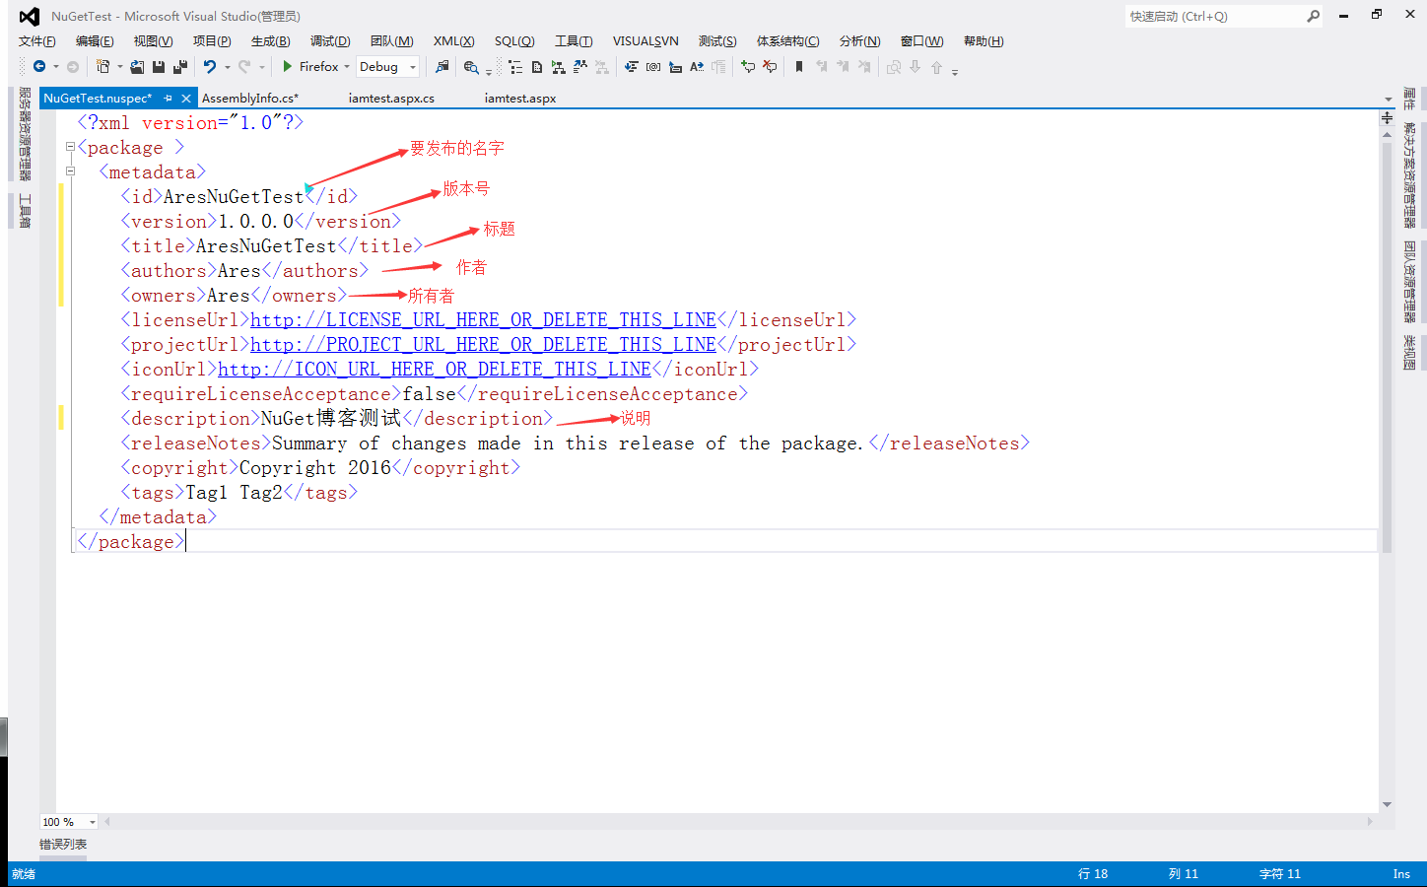Click the editor split handle above scrollbar
This screenshot has height=887, width=1427.
pyautogui.click(x=1387, y=117)
